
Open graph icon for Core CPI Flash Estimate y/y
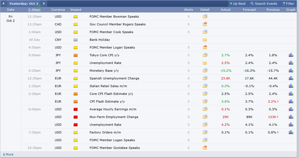[x=291, y=93]
